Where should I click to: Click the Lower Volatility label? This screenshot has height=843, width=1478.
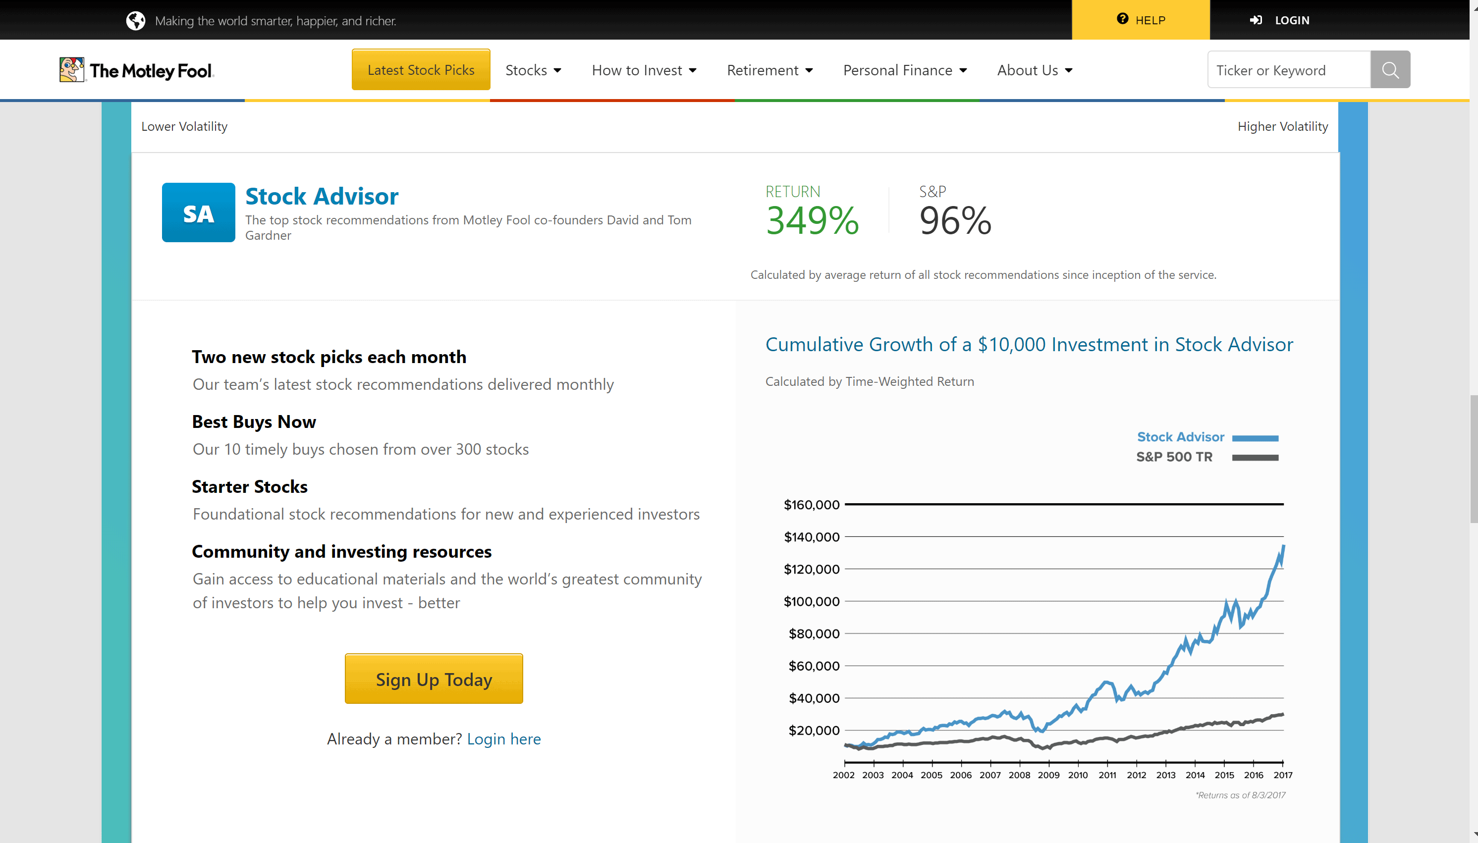coord(184,126)
